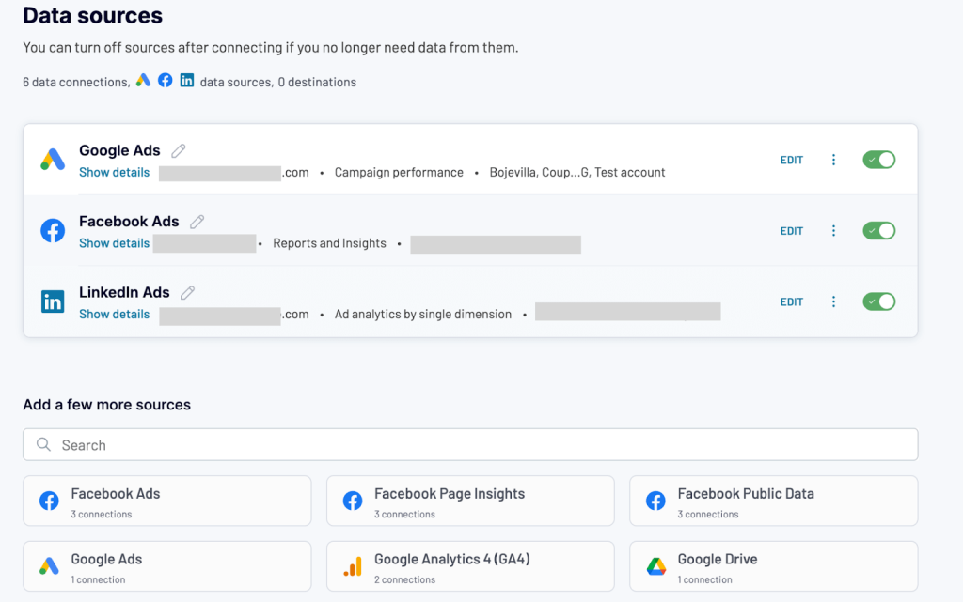Click the icon on the Facebook Public Data card

[x=655, y=501]
